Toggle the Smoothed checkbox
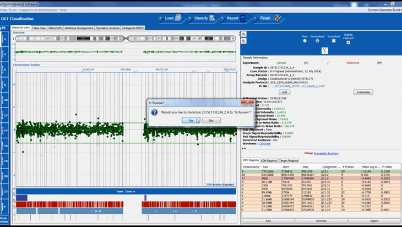Viewport: 402px width, 227px height. [x=334, y=41]
